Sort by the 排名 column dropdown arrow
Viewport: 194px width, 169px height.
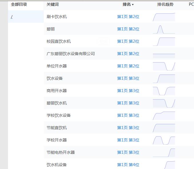(x=133, y=5)
